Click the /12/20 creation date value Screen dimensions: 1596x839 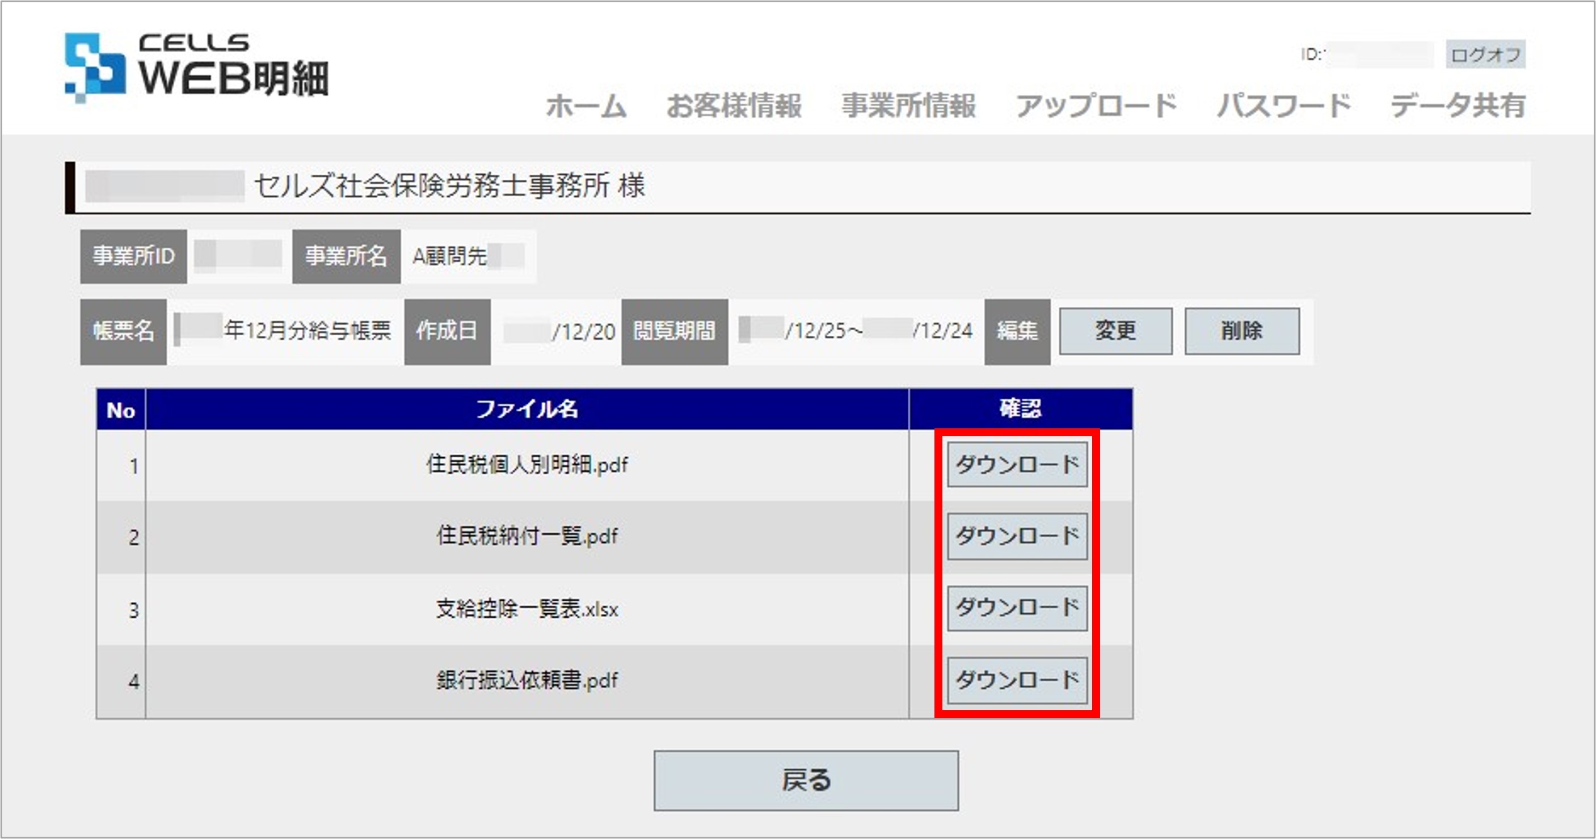(584, 331)
